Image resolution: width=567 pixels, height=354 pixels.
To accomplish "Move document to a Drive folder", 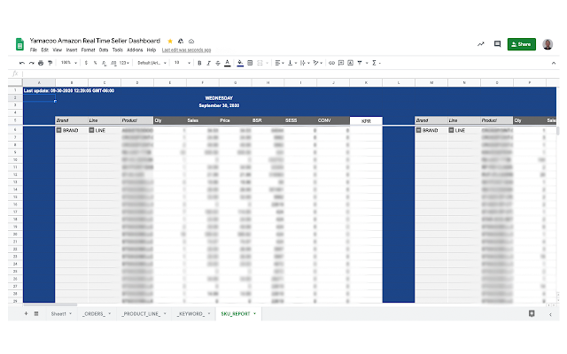I will tap(181, 42).
